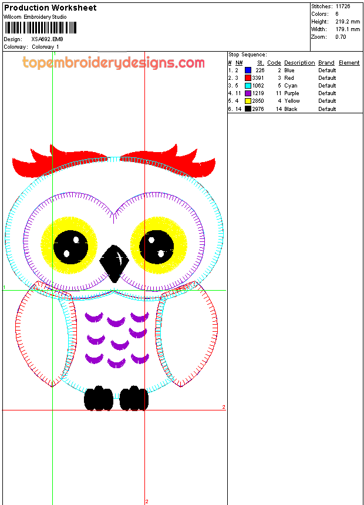Click the Zoom value 0.70
Image resolution: width=364 pixels, height=505 pixels.
coord(341,37)
